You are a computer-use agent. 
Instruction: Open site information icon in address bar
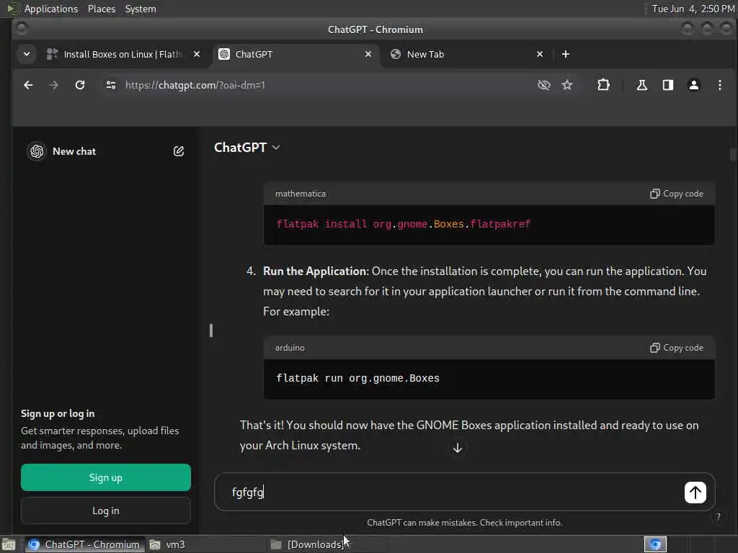[111, 85]
